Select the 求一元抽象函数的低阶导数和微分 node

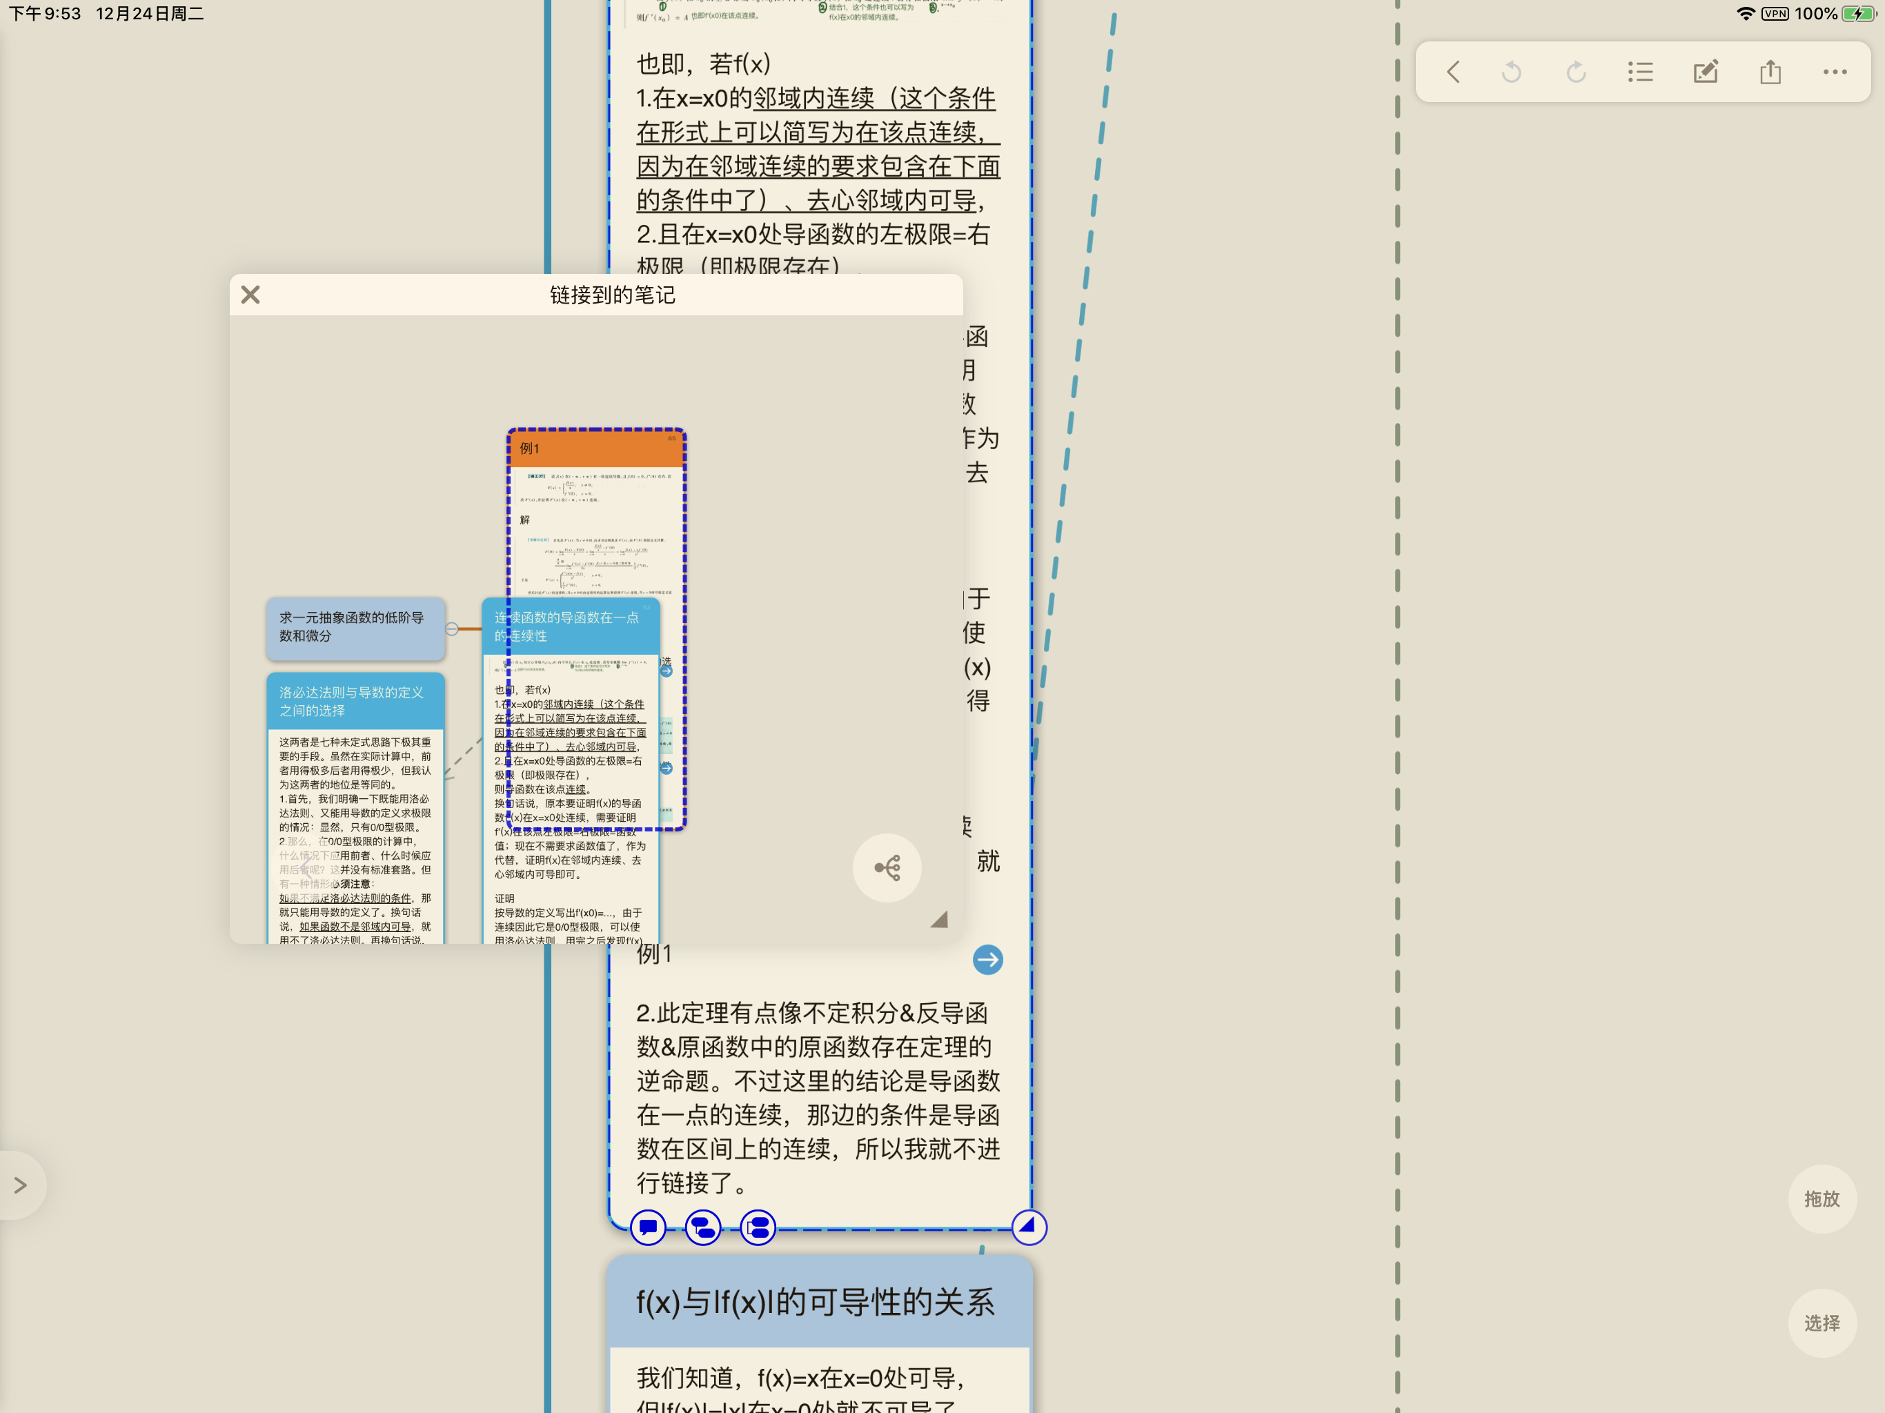(x=355, y=628)
